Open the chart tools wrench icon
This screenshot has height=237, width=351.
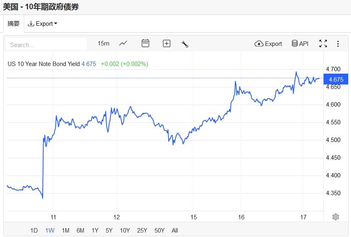pyautogui.click(x=185, y=44)
